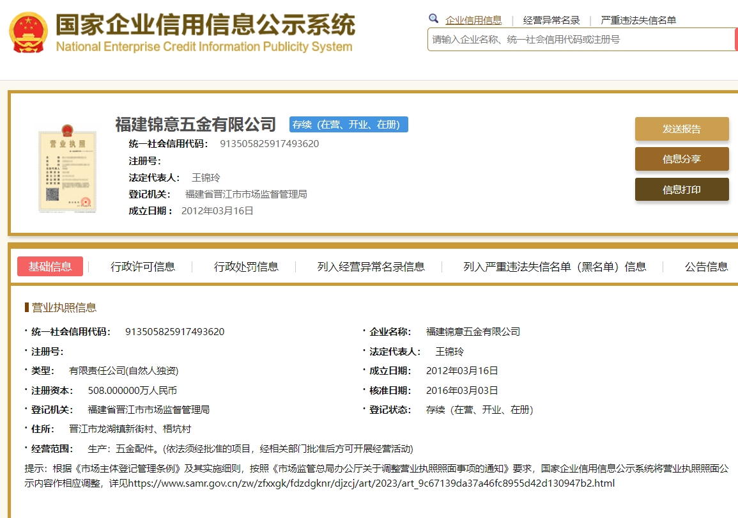Click the English title National Enterprise Credit Information Publicity System
This screenshot has width=738, height=518.
(204, 47)
